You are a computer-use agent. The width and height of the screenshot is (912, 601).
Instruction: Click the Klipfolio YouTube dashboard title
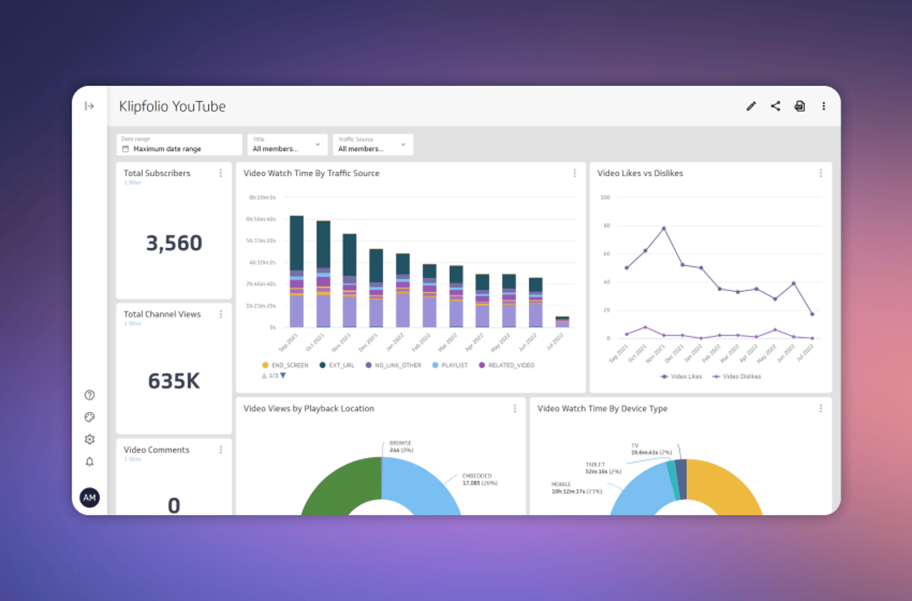[172, 106]
